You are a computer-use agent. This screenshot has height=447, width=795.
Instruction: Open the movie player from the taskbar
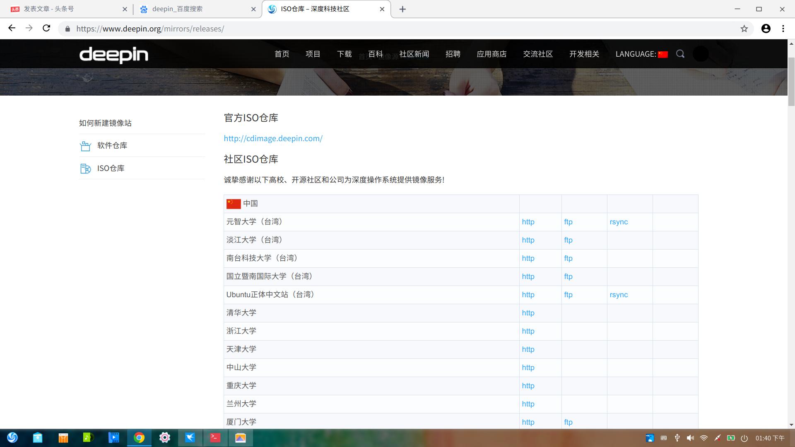[x=114, y=437]
